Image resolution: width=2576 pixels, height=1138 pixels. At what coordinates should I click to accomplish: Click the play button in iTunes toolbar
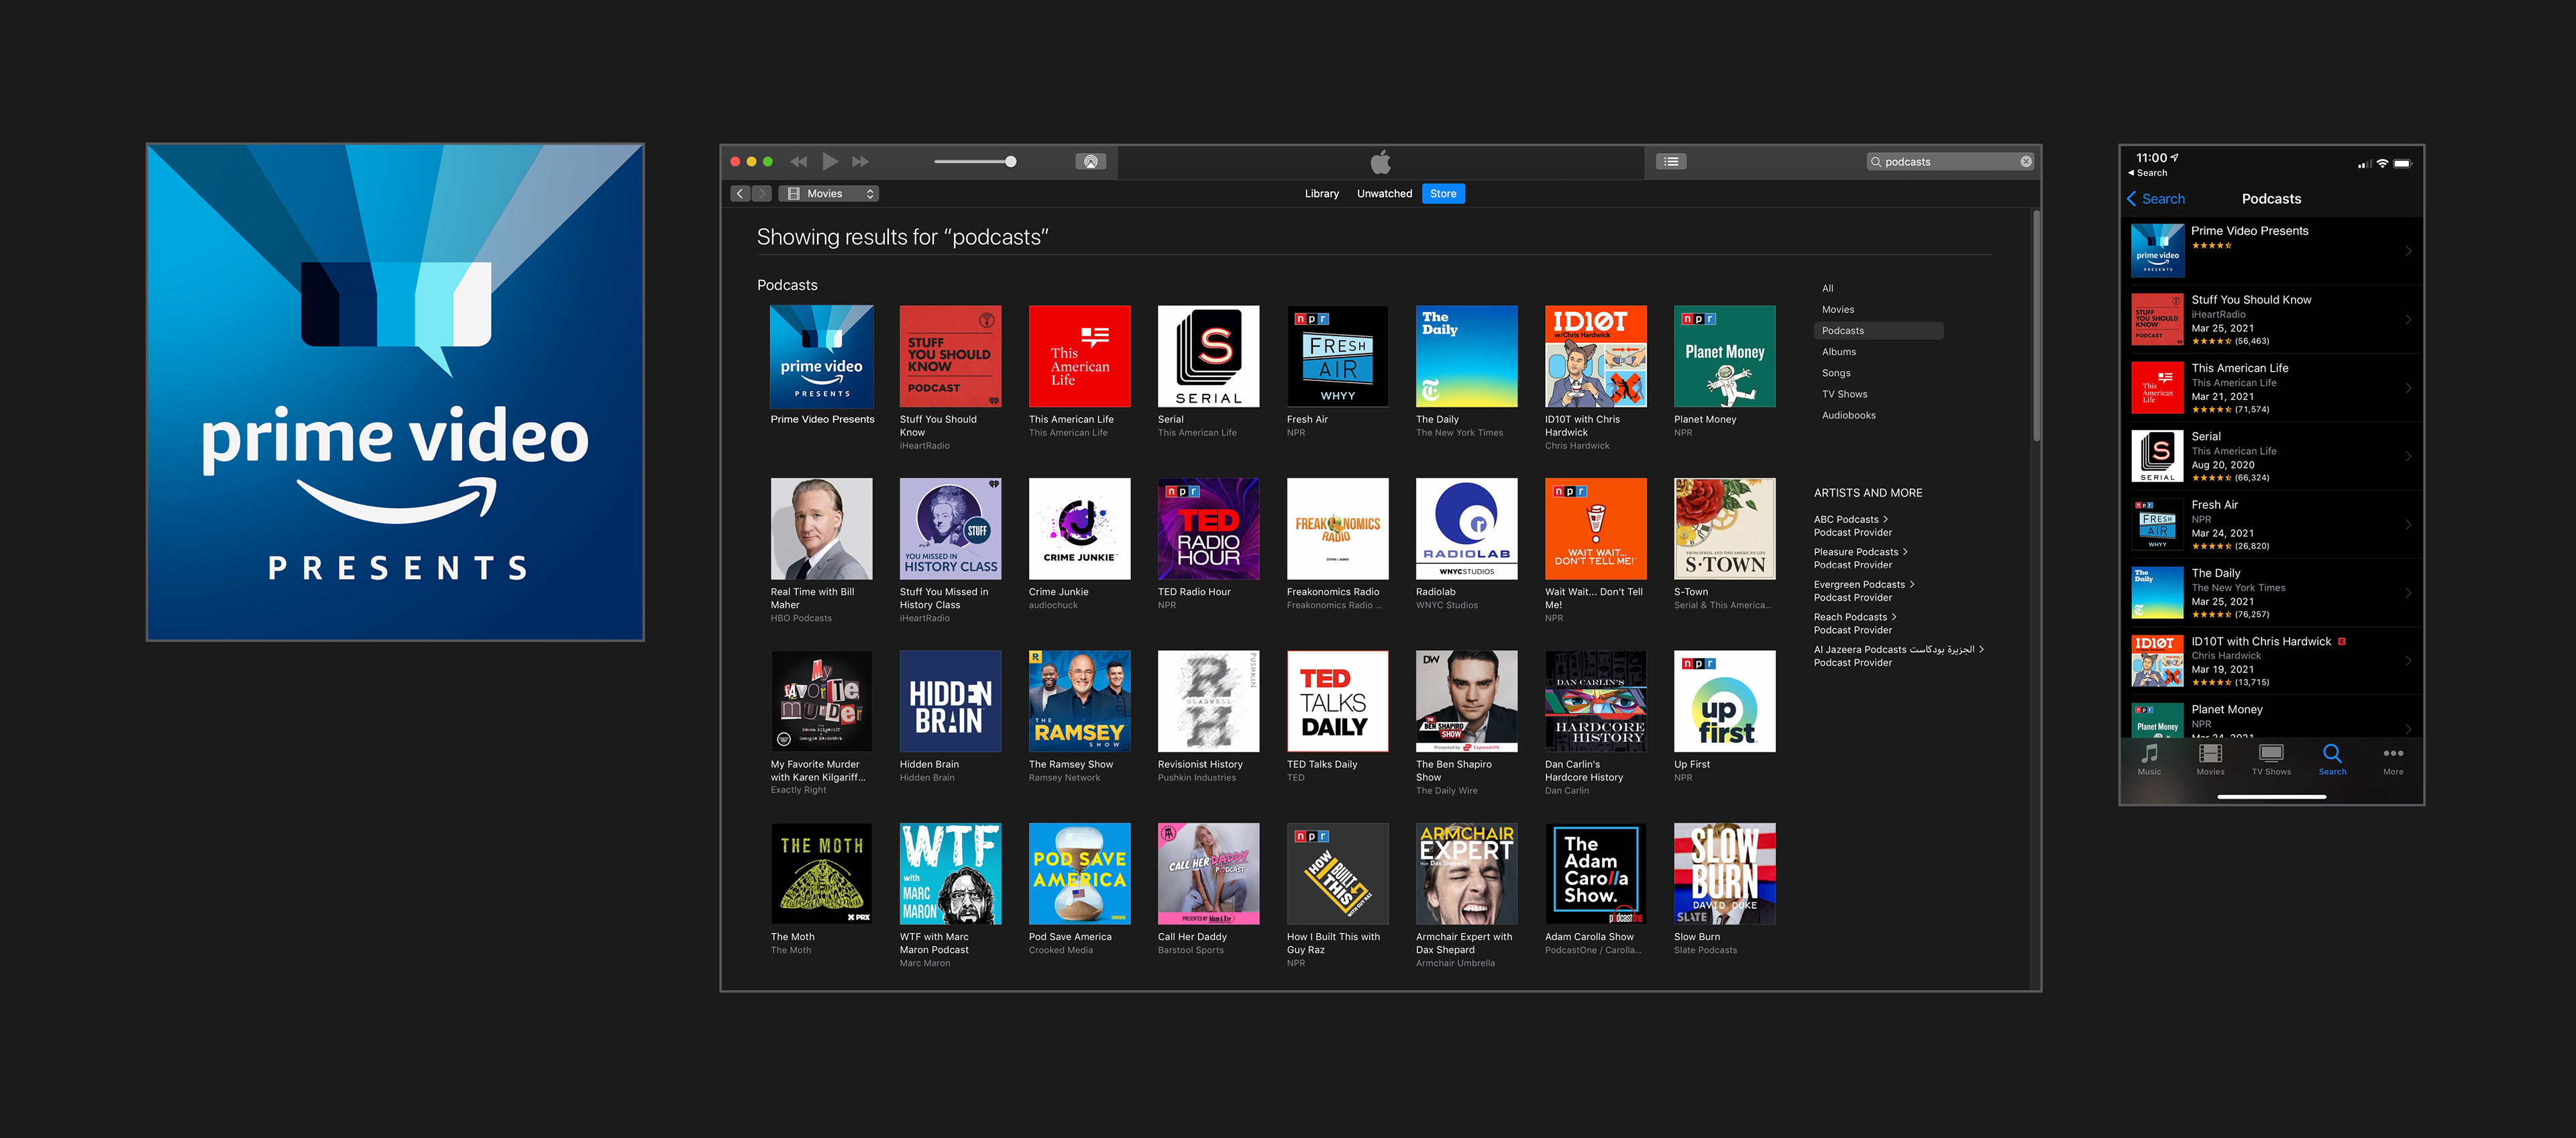pyautogui.click(x=830, y=161)
